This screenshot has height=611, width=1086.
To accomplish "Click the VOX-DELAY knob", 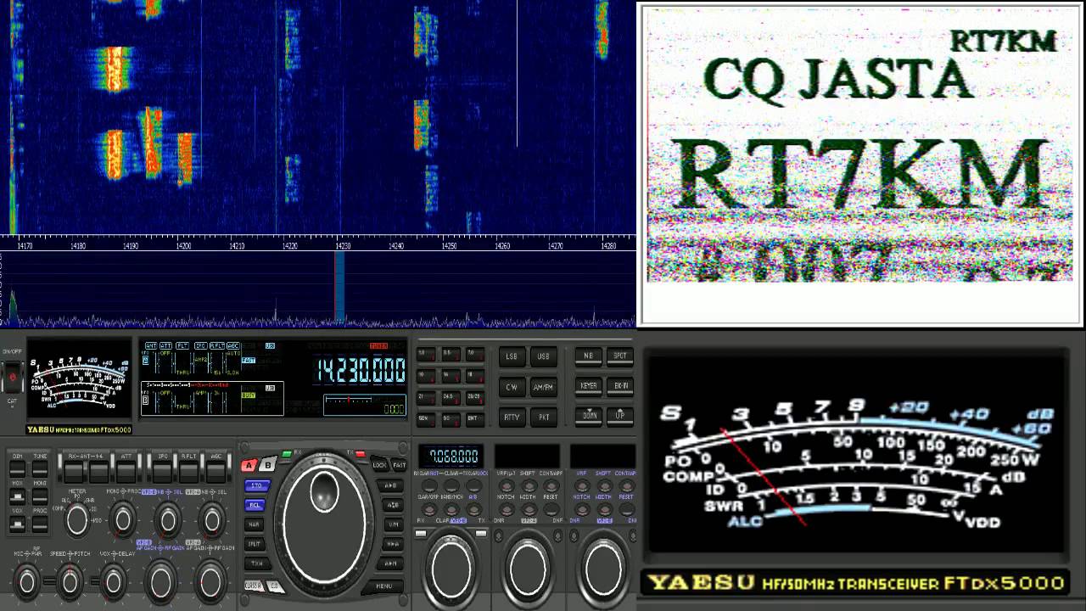I will click(x=114, y=582).
